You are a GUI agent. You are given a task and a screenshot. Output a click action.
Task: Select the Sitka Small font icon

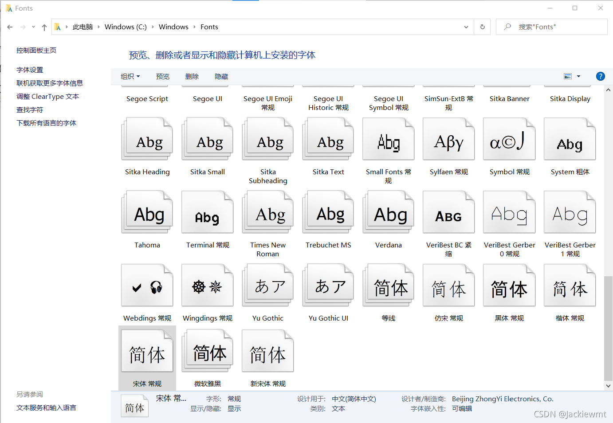pyautogui.click(x=208, y=139)
